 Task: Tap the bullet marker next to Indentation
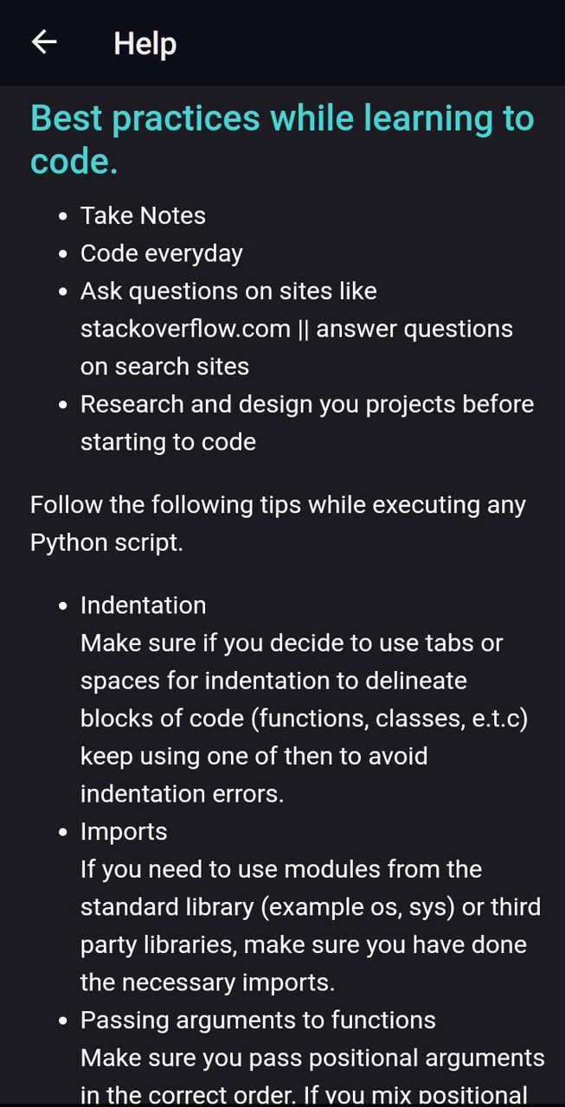(x=61, y=605)
